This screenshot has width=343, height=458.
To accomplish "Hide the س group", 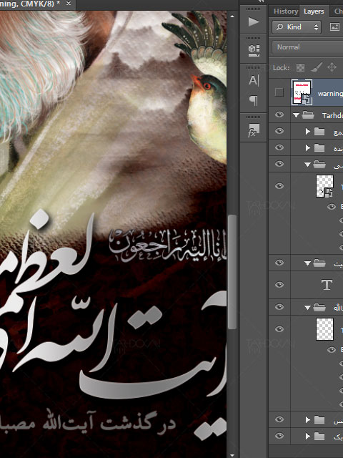I will tap(279, 419).
